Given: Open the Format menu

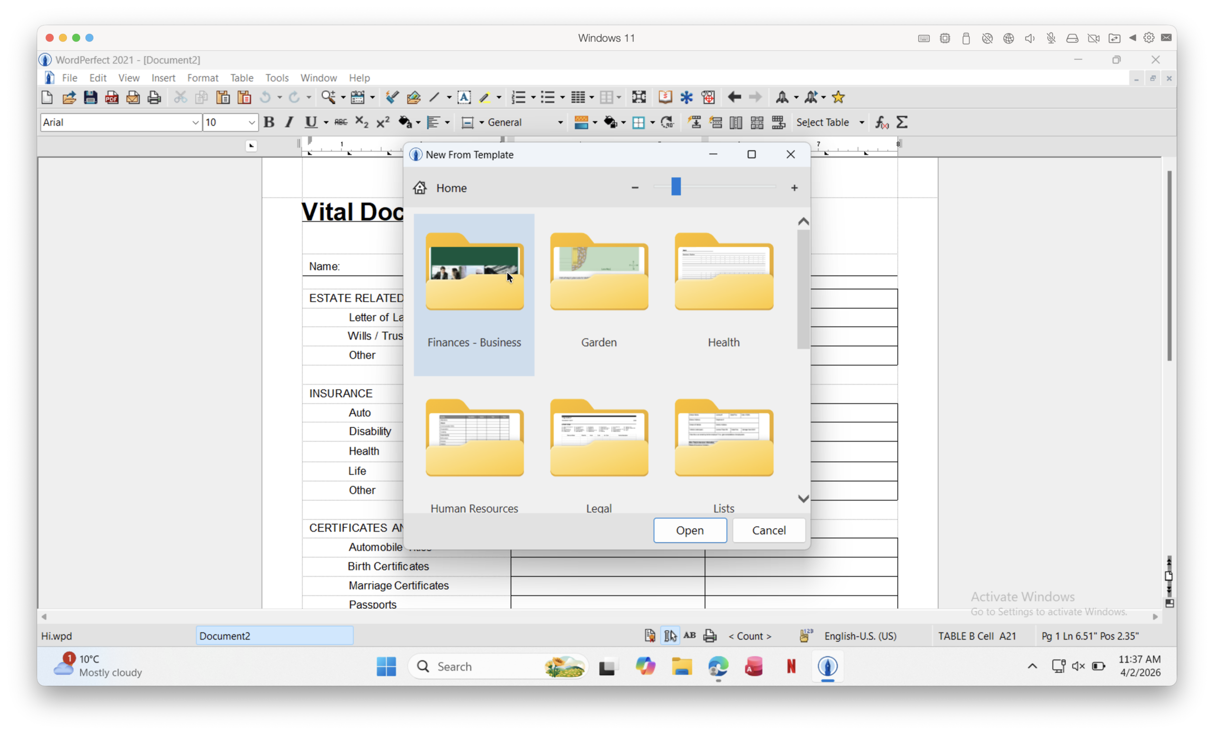Looking at the screenshot, I should coord(202,78).
